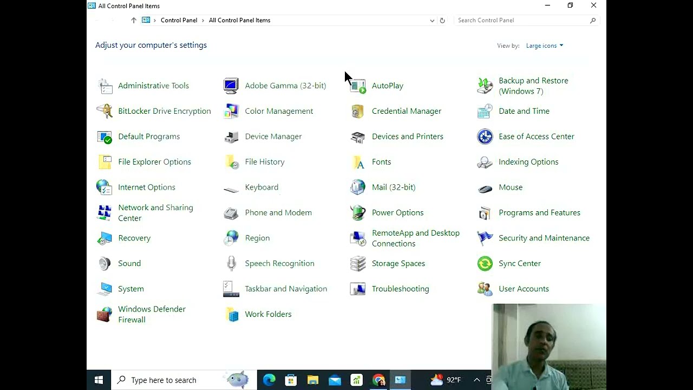Open the Sound link
This screenshot has width=693, height=390.
click(x=129, y=263)
